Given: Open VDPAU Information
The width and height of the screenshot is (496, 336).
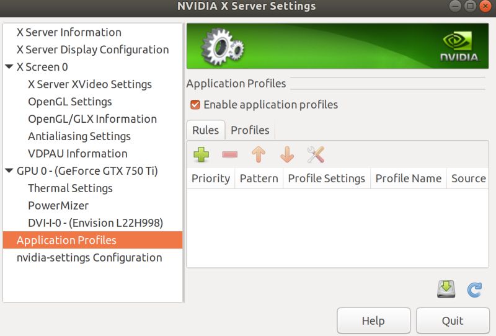Looking at the screenshot, I should coord(77,154).
